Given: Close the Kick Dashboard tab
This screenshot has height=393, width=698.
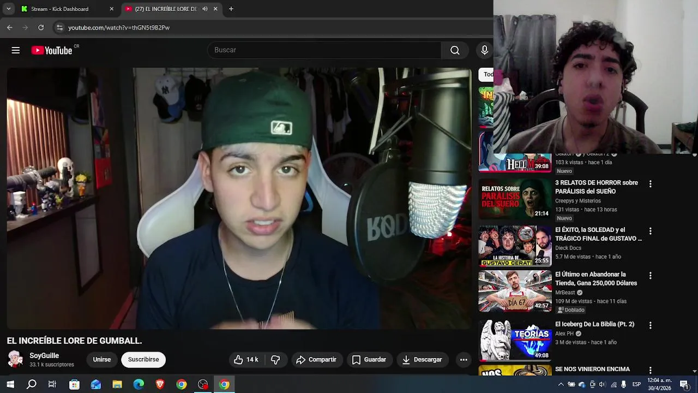Looking at the screenshot, I should click(x=112, y=9).
